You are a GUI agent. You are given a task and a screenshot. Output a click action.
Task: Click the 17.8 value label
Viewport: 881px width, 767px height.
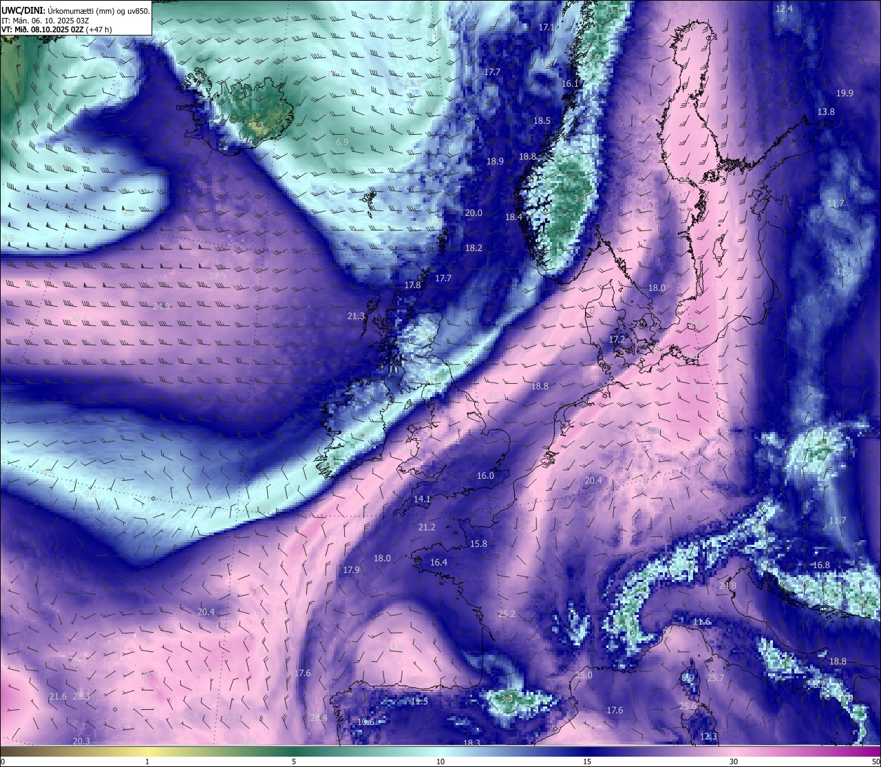click(x=412, y=285)
